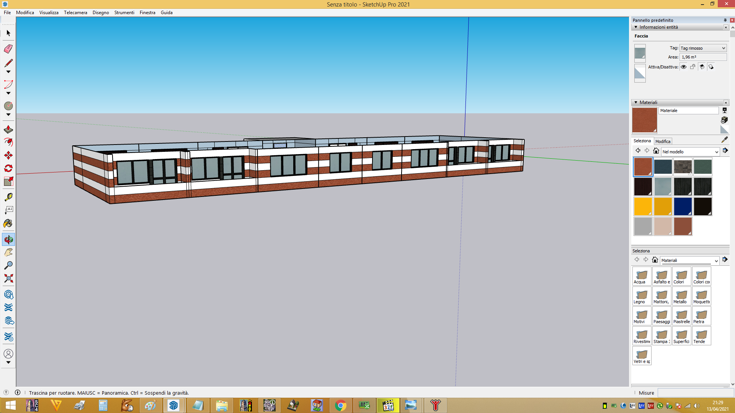Viewport: 735px width, 413px height.
Task: Open the Tag rimosso dropdown
Action: tap(703, 48)
